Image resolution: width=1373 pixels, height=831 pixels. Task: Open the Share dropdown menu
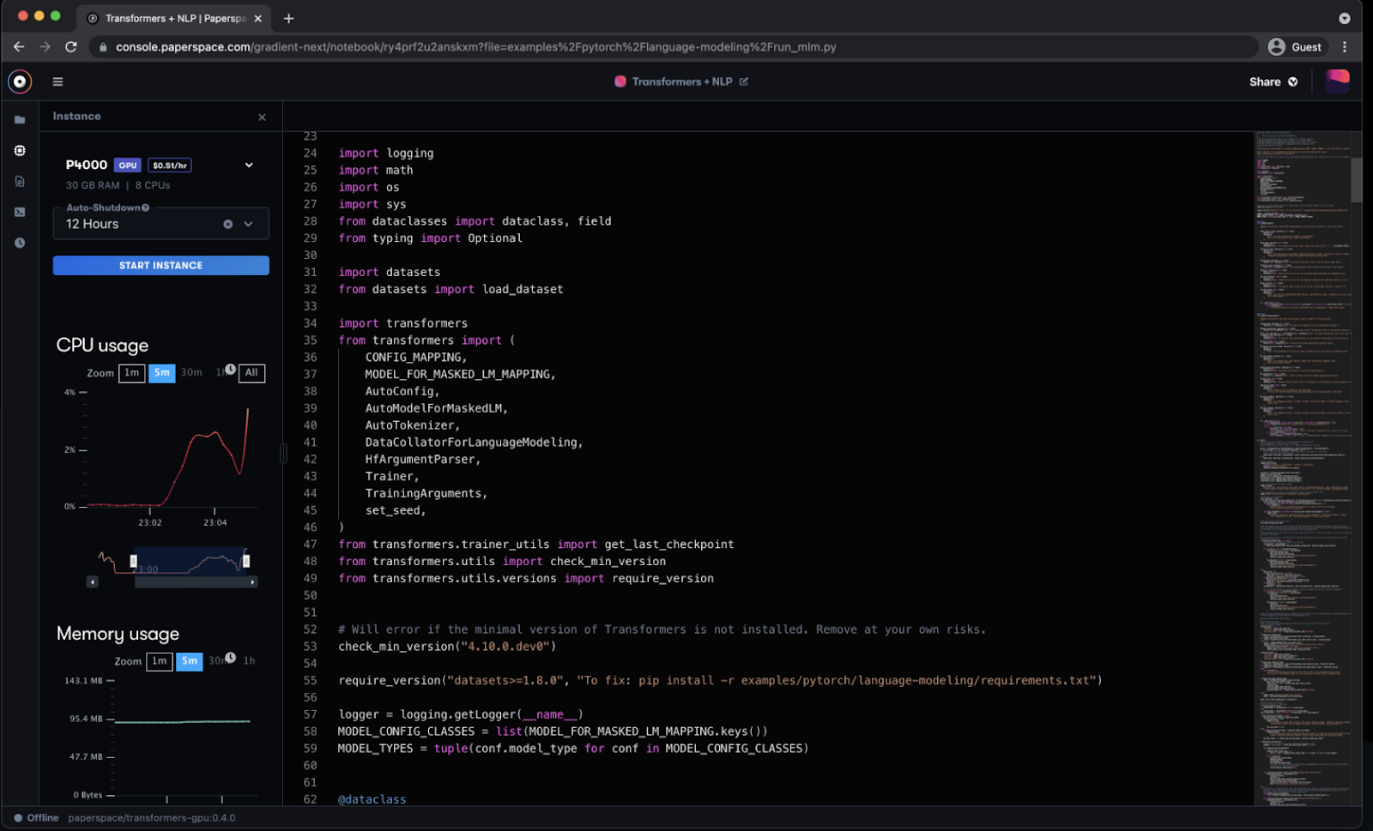(1273, 81)
